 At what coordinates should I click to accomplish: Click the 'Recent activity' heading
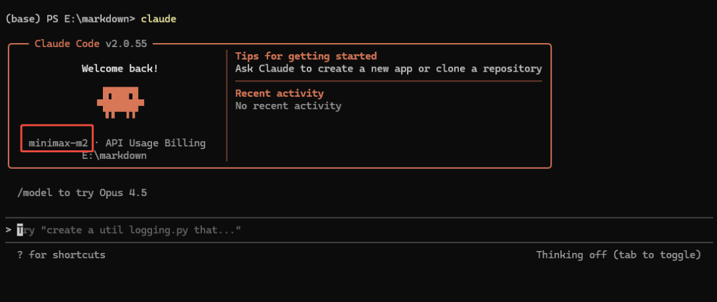point(279,93)
